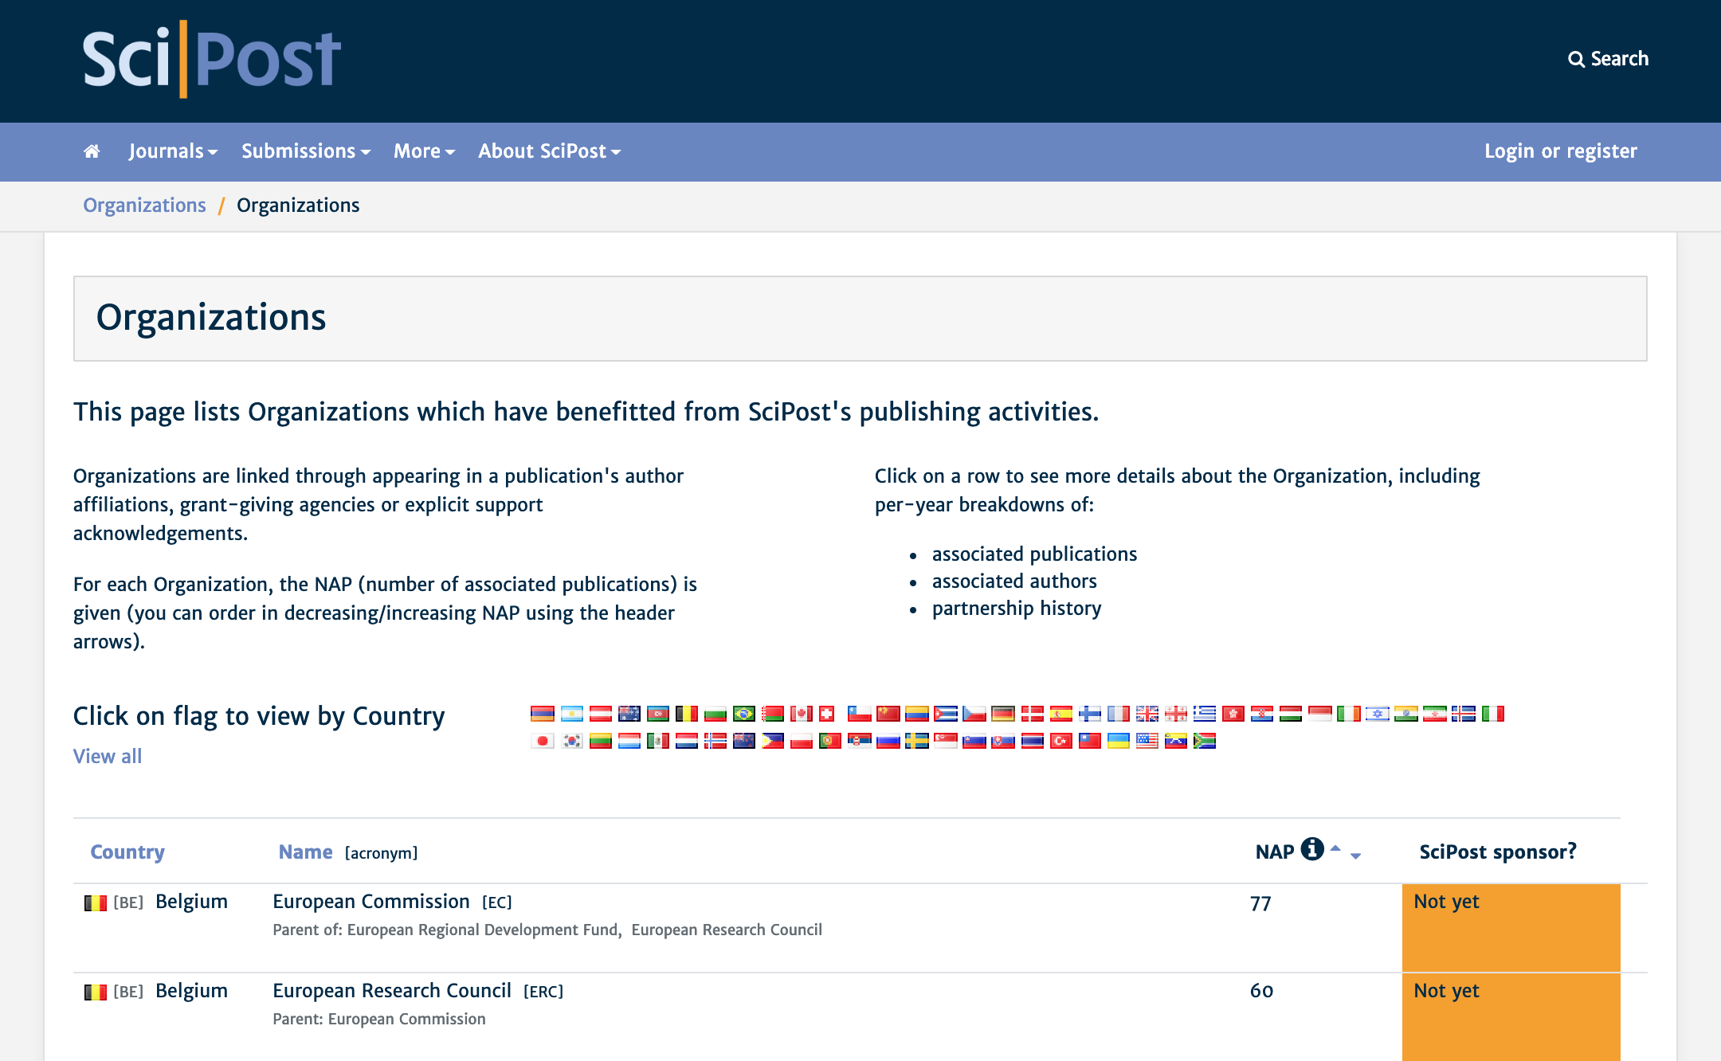Click the View all link
Screen dimensions: 1721x1061
[108, 756]
